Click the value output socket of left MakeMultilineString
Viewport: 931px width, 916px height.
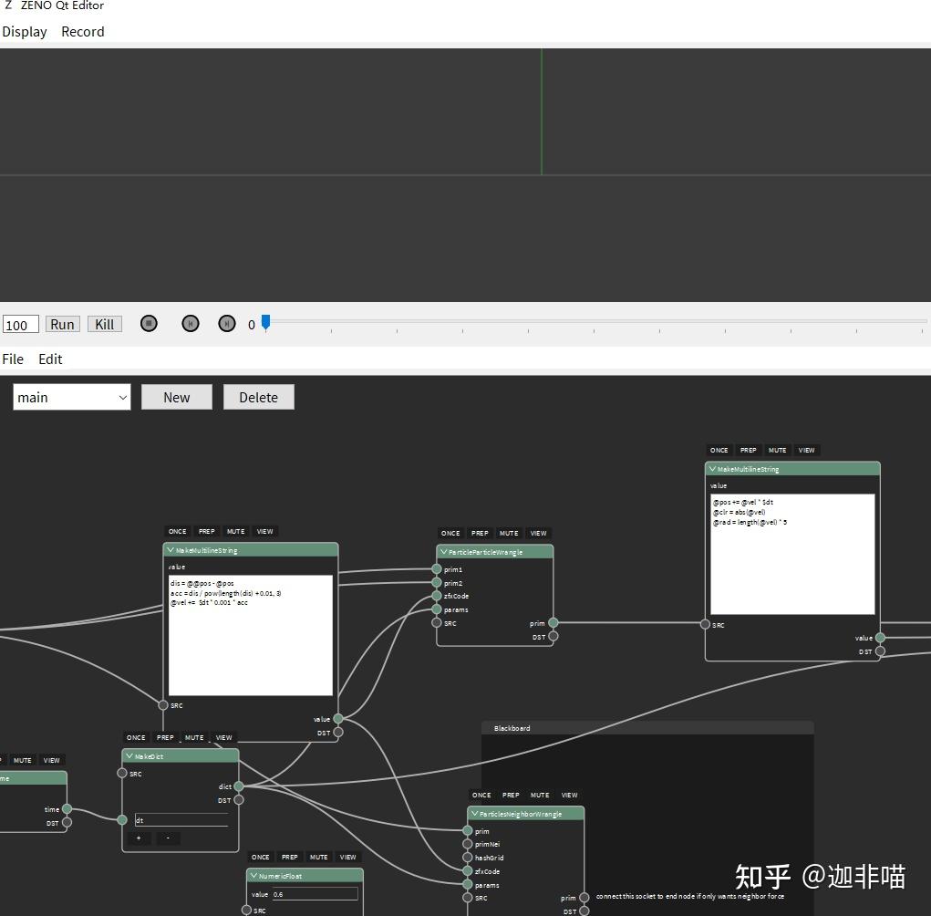338,719
